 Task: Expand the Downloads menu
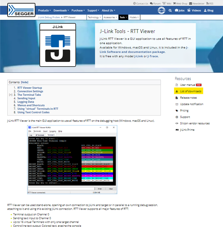pos(61,10)
